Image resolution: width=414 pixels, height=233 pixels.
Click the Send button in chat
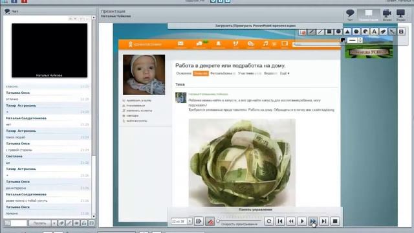point(40,223)
